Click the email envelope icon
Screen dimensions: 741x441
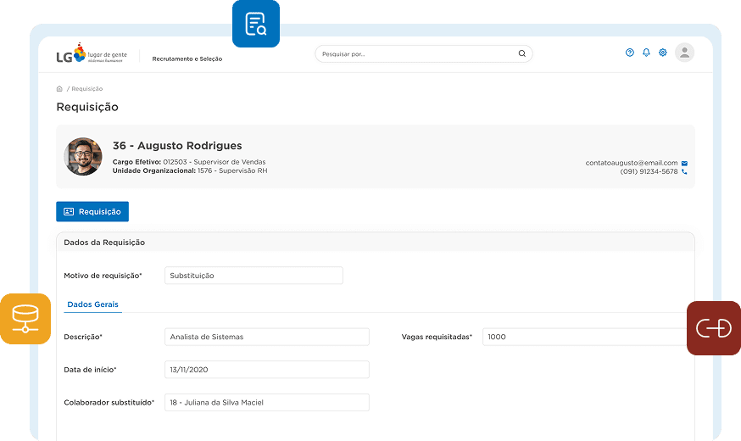(684, 163)
